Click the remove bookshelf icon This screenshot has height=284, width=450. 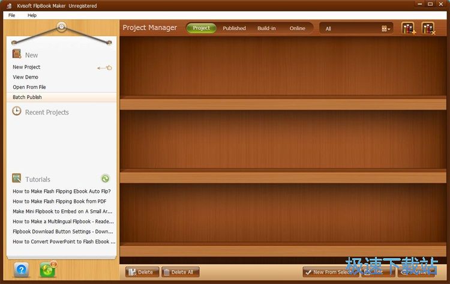pyautogui.click(x=428, y=28)
